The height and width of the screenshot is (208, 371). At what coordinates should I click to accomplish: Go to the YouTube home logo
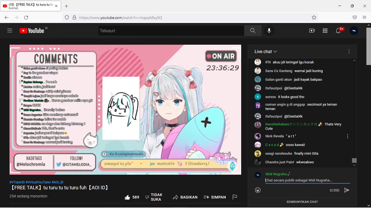coord(32,31)
